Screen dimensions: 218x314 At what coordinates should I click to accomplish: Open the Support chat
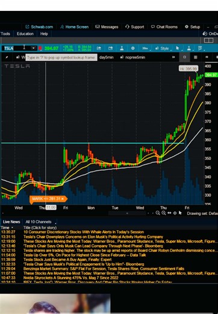click(135, 27)
